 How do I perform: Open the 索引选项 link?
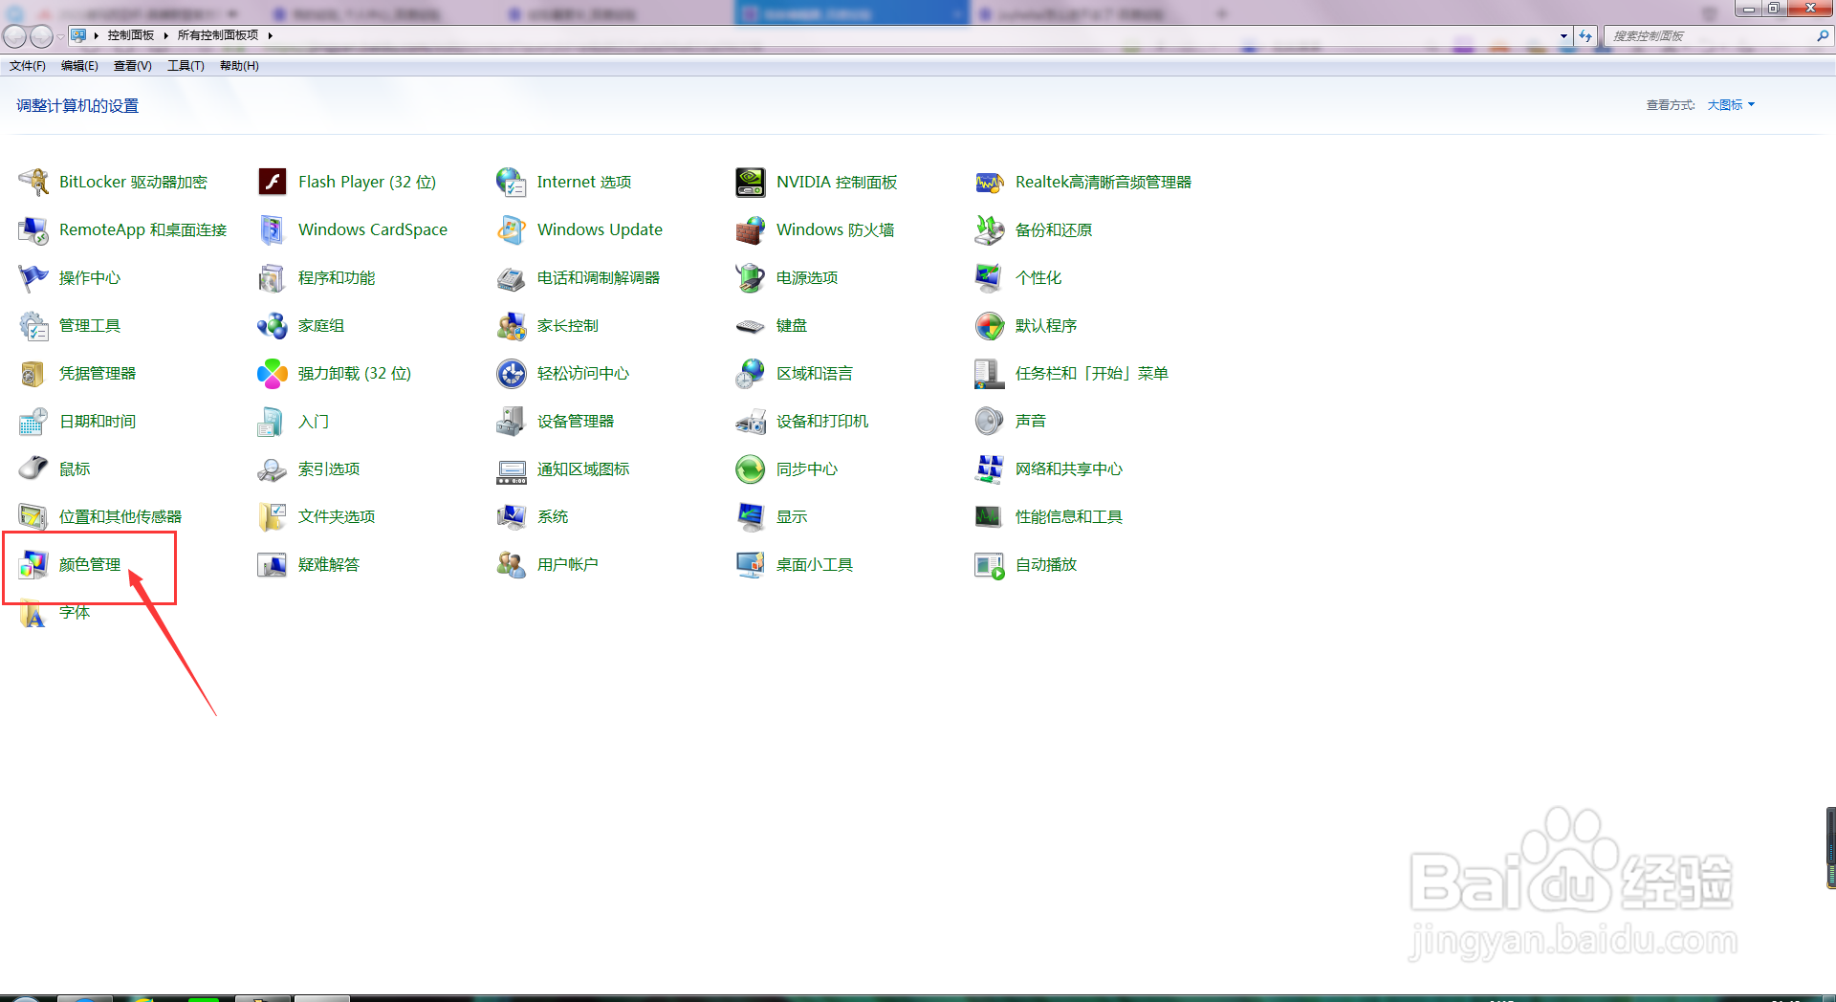(x=329, y=468)
